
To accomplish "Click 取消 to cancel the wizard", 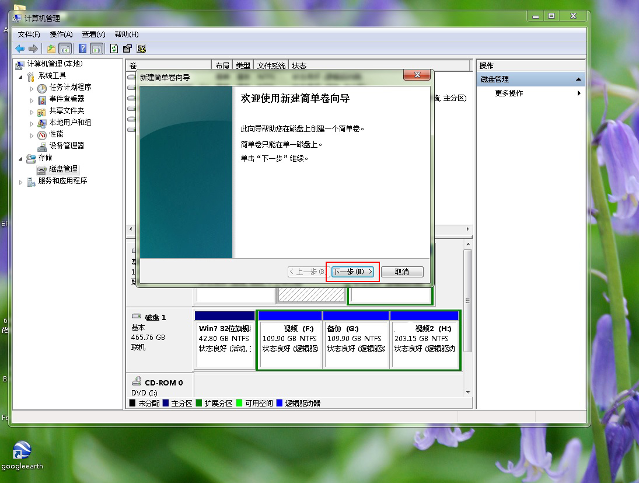I will tap(402, 272).
